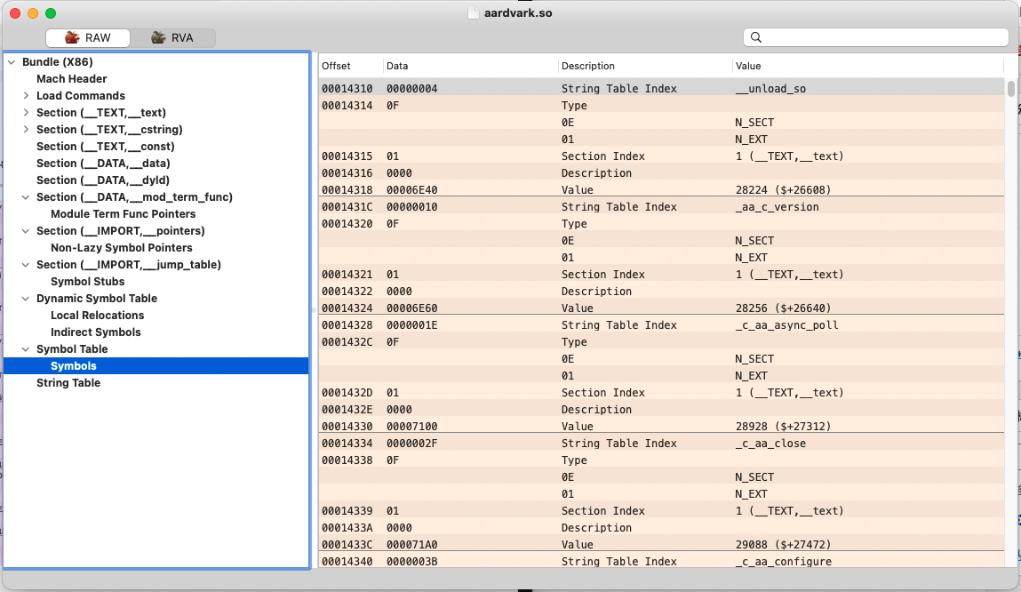1021x592 pixels.
Task: Click offset 00014340 cell
Action: pos(347,562)
